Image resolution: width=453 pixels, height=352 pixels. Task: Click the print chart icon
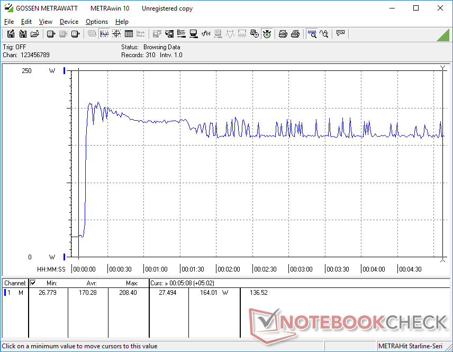pyautogui.click(x=283, y=34)
